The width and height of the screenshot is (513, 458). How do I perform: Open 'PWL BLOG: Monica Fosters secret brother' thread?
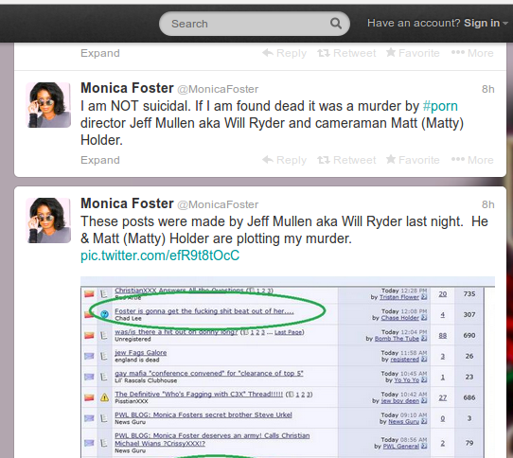point(203,414)
